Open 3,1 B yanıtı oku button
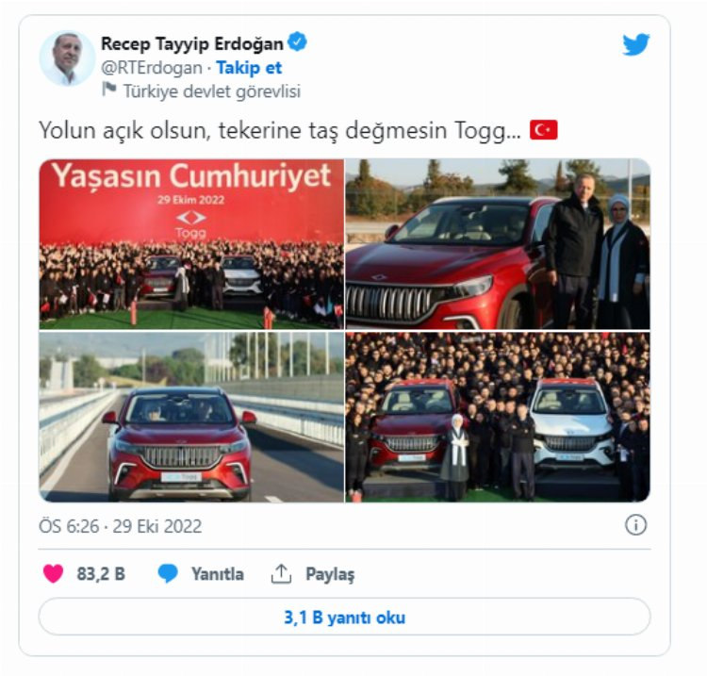Screen dimensions: 707x676 344,617
